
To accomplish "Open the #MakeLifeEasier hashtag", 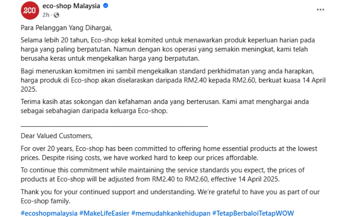I will click(104, 213).
